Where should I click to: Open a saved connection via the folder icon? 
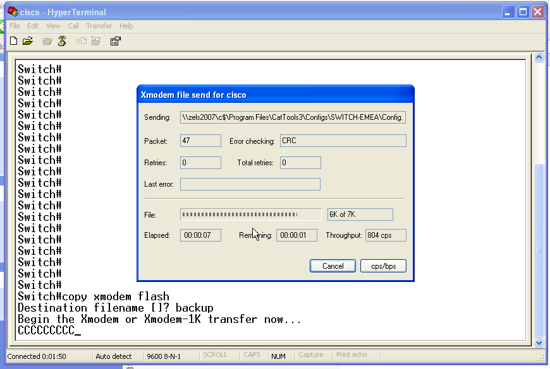(28, 40)
